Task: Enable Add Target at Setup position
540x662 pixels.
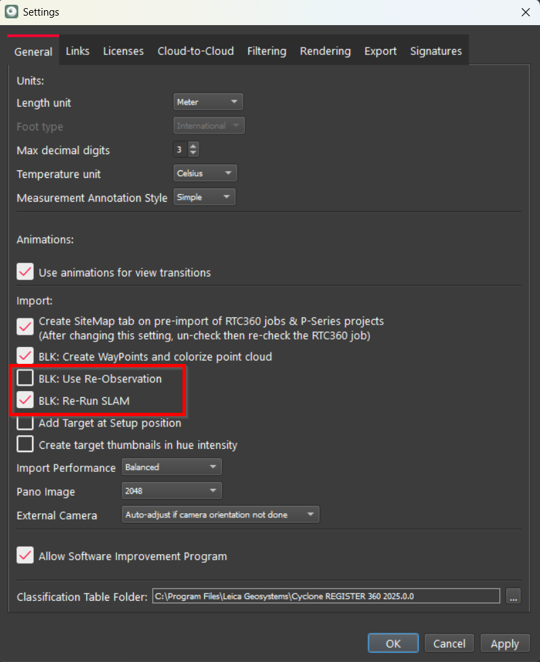Action: (26, 423)
